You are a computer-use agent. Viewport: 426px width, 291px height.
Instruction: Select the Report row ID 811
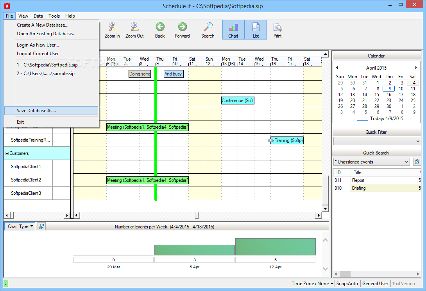377,180
